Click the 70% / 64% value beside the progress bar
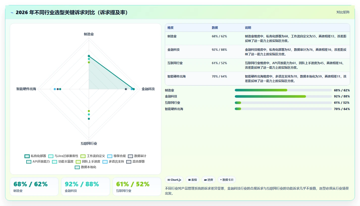Screen dimensions: 360x206 [x=342, y=109]
